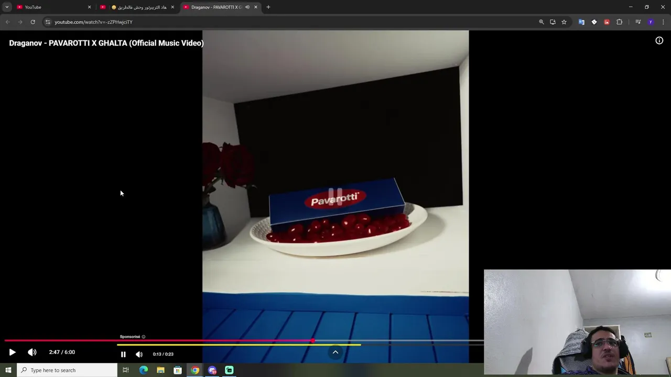Viewport: 671px width, 377px height.
Task: Close the first YouTube tab
Action: pos(89,7)
